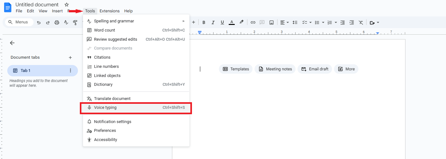The height and width of the screenshot is (159, 446).
Task: Click the Bold formatting icon
Action: (x=204, y=22)
